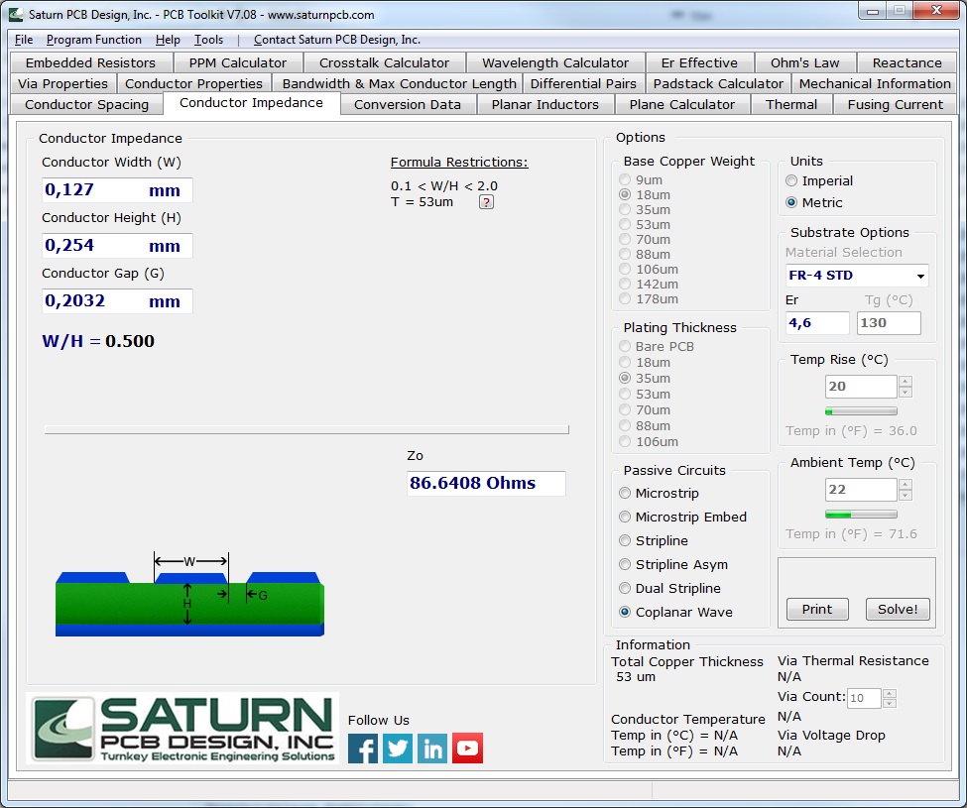Decrease the Via Count spinner
967x808 pixels.
pyautogui.click(x=889, y=703)
